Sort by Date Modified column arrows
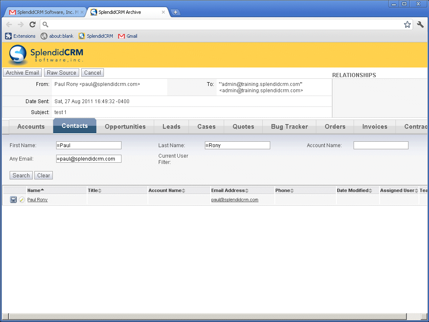The height and width of the screenshot is (322, 429). (x=370, y=191)
